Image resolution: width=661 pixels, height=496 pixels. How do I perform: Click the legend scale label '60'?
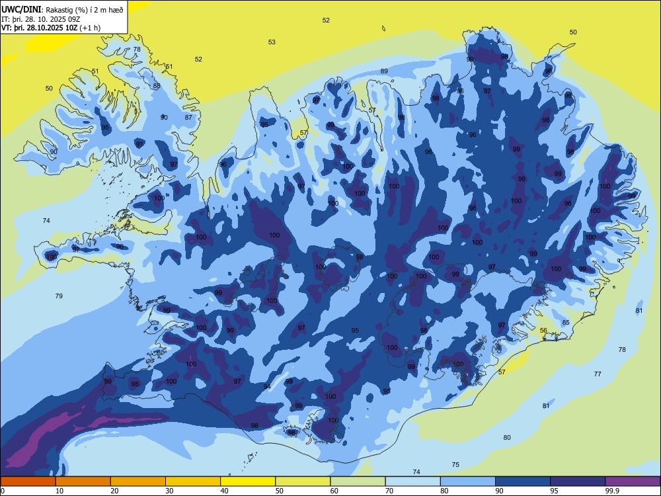pos(334,491)
